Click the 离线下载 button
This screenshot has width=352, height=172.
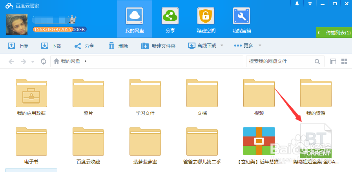point(202,46)
